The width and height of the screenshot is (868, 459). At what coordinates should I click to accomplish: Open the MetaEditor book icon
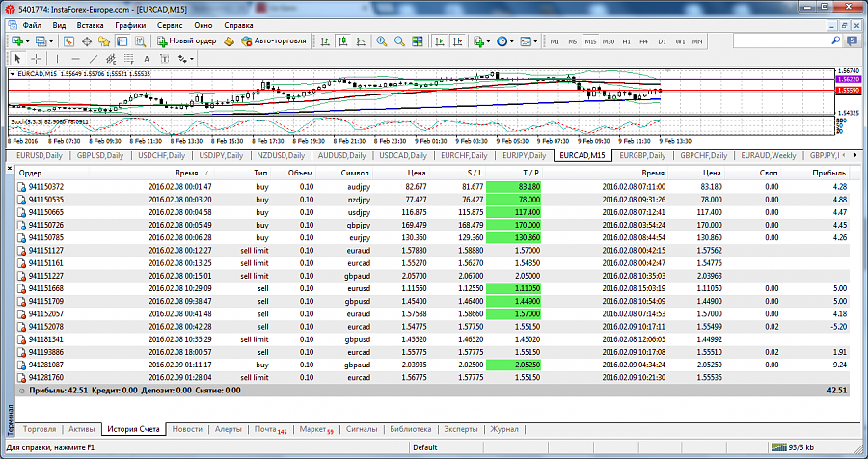229,40
